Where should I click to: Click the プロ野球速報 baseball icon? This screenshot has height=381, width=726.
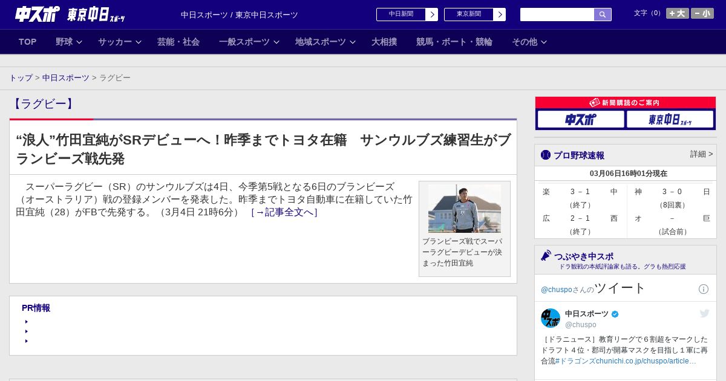(546, 155)
